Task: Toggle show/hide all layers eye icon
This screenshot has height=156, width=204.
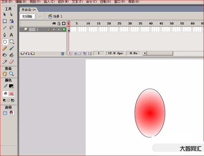Action: coord(54,23)
